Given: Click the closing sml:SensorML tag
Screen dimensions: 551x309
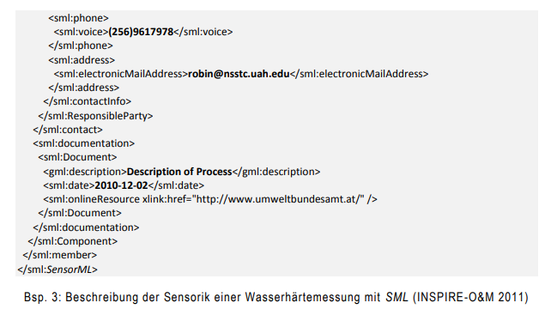Looking at the screenshot, I should [58, 270].
